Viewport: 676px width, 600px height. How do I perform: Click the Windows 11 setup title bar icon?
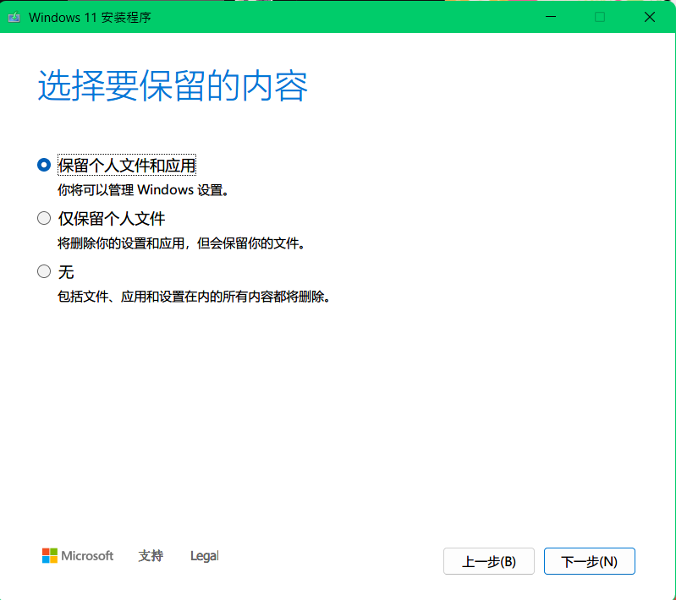[14, 17]
